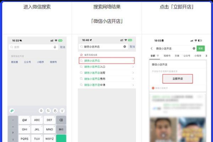Tap the chevron on the 微信小店开店费用 row
Viewport: 213px width, 142px height.
pos(133,79)
